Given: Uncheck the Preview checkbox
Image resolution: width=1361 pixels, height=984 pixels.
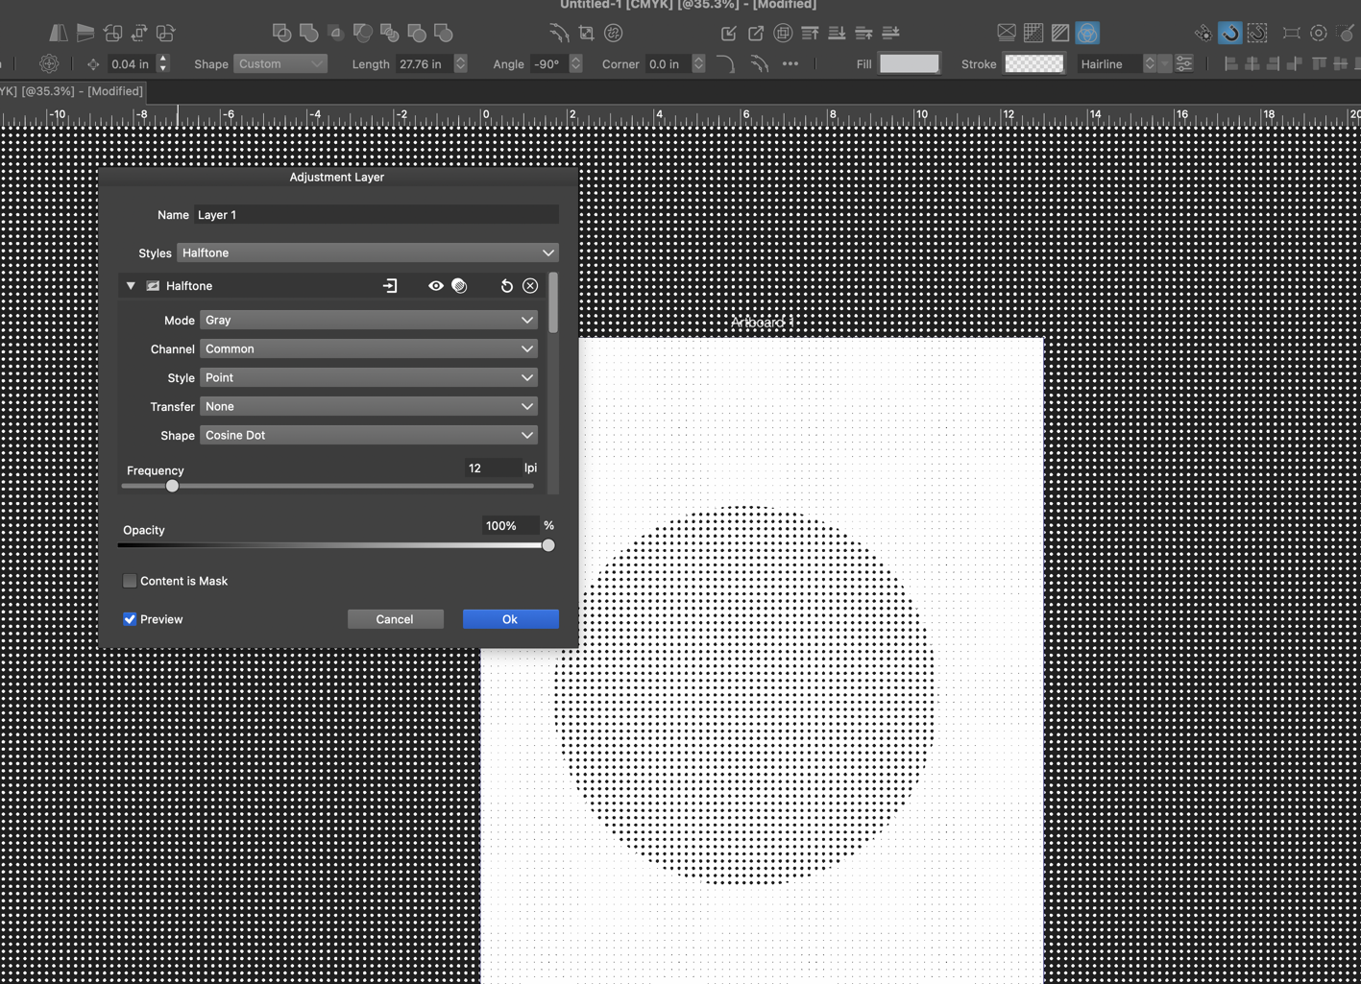Looking at the screenshot, I should tap(130, 619).
